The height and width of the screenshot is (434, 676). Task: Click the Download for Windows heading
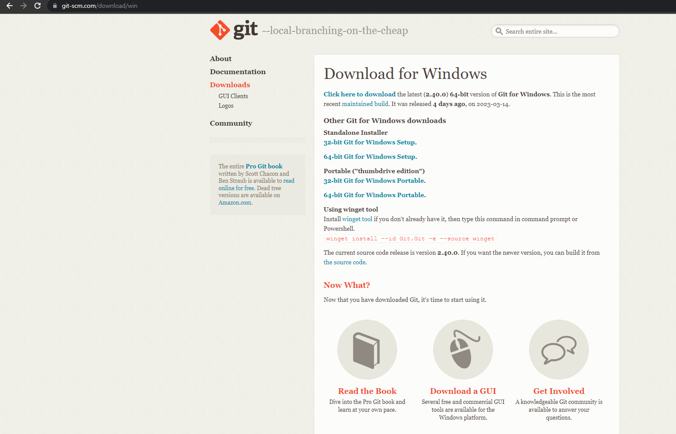pos(405,74)
